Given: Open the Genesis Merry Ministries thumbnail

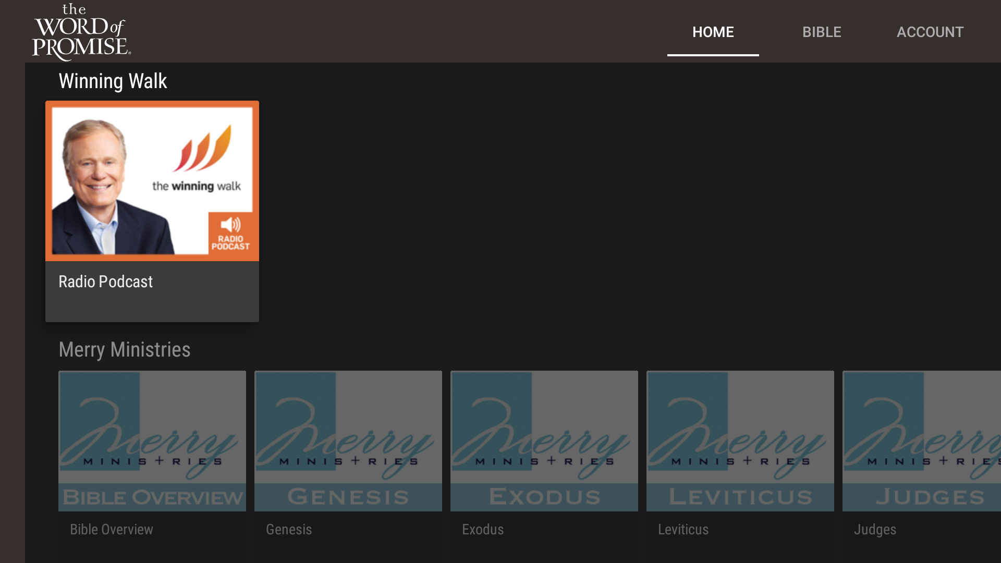Looking at the screenshot, I should [348, 440].
